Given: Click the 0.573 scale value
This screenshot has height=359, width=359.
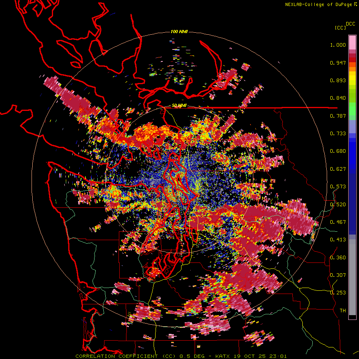Looking at the screenshot, I should (338, 187).
